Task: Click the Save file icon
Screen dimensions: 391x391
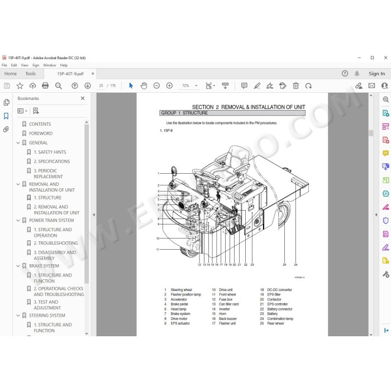Action: coord(7,86)
